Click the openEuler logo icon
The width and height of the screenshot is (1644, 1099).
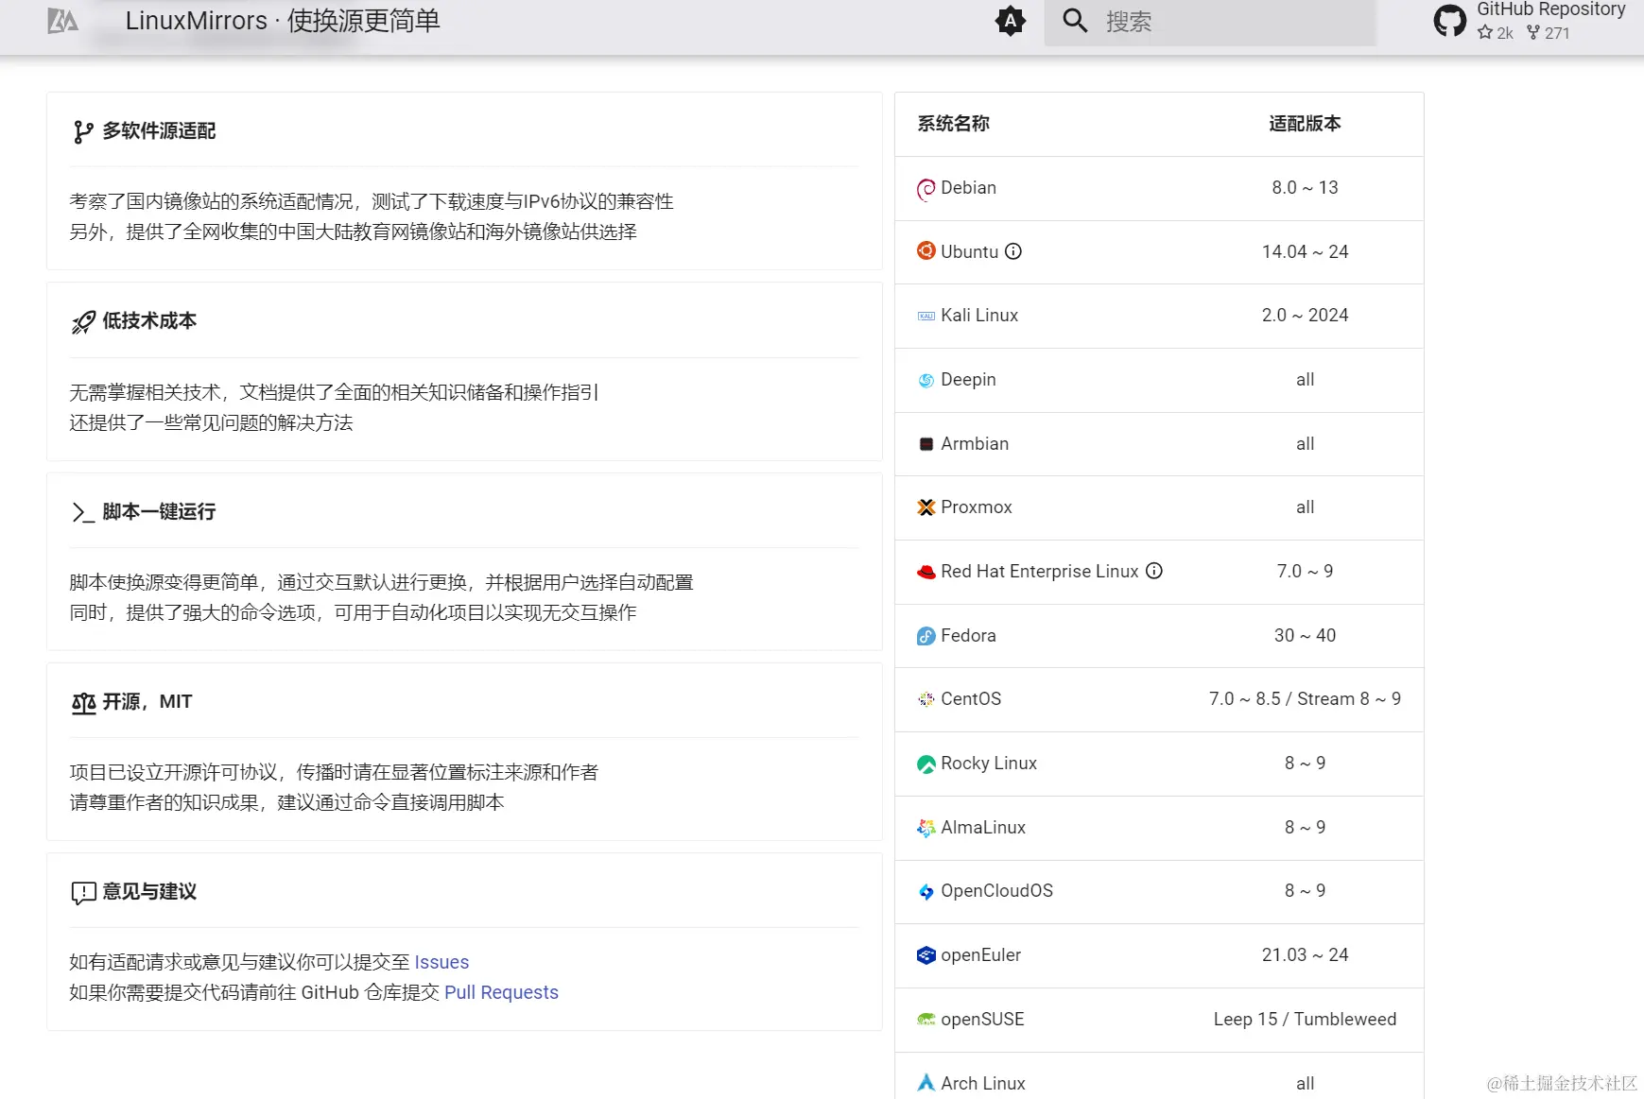[x=926, y=955]
